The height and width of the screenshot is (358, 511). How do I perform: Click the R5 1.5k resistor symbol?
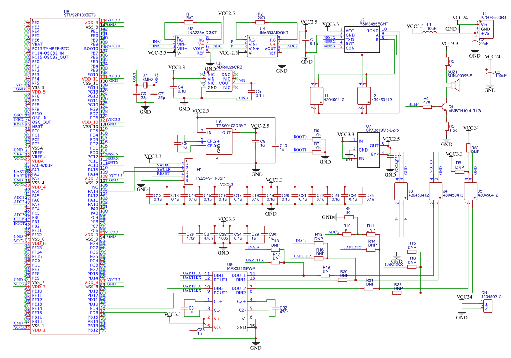pyautogui.click(x=446, y=126)
